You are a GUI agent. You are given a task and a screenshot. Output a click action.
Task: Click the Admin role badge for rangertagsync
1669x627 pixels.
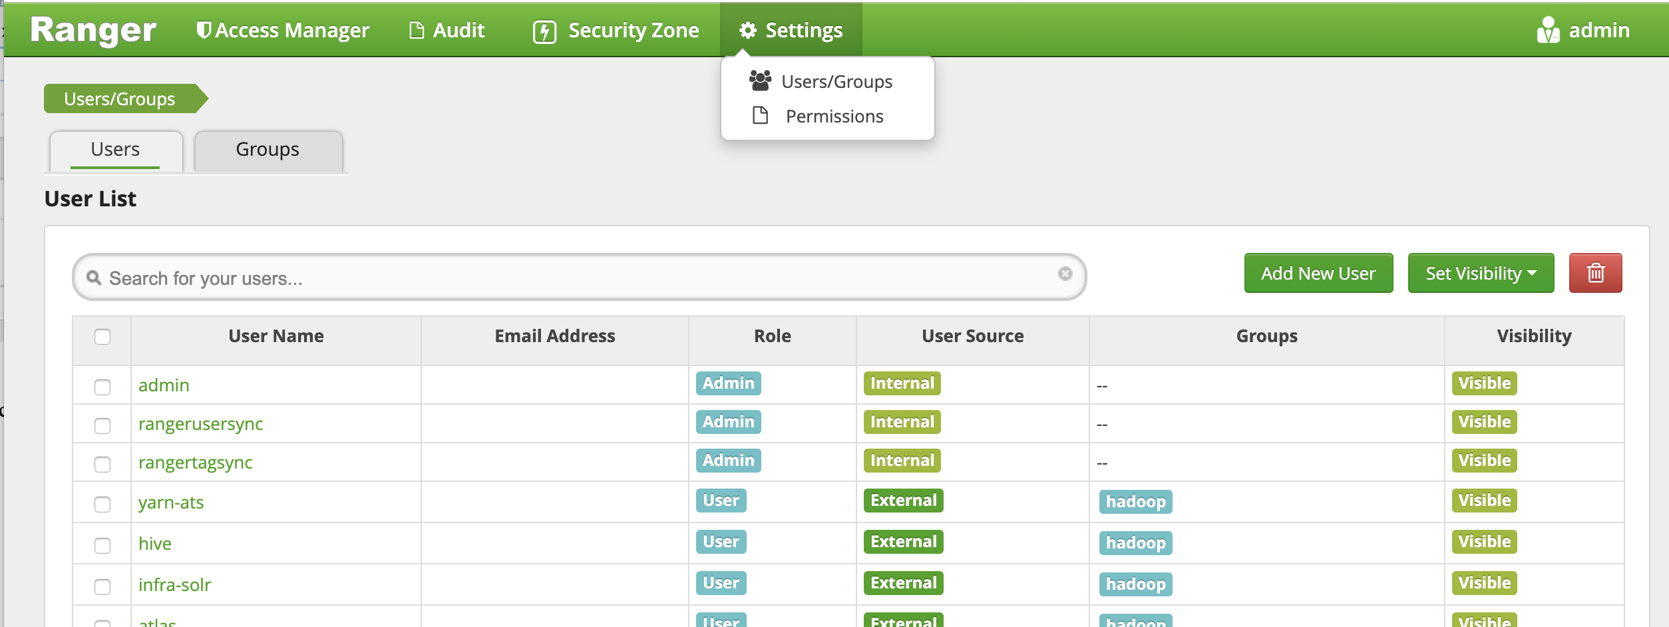(729, 461)
